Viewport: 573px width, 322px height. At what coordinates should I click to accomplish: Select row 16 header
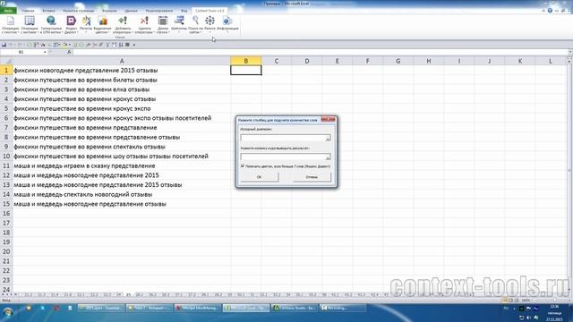coord(6,214)
